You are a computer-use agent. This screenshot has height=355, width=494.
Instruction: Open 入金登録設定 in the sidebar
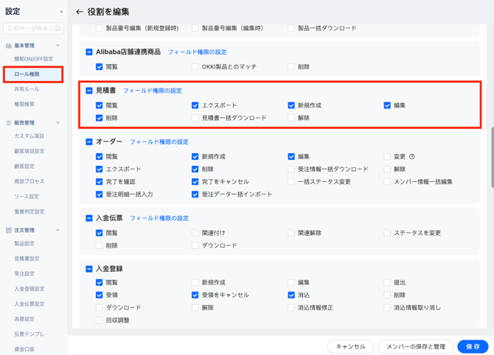click(29, 289)
